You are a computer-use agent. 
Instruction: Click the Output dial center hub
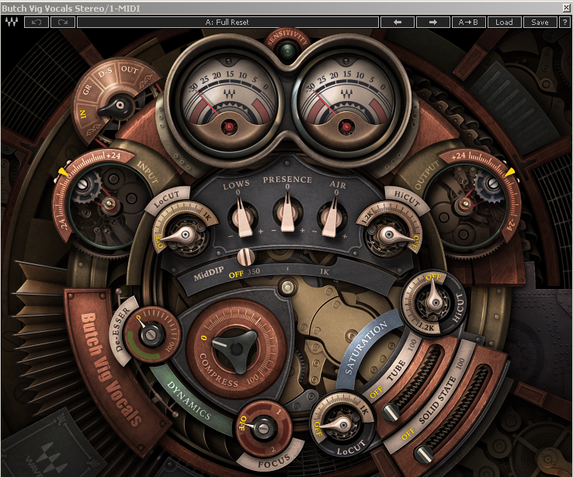point(465,204)
